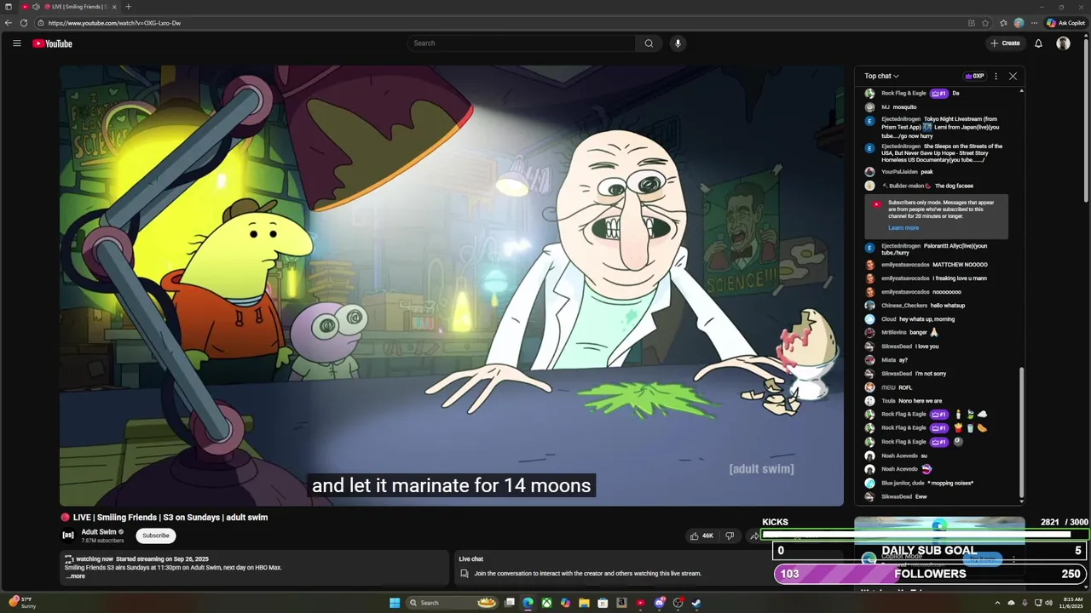Open browser settings ellipsis menu
Image resolution: width=1091 pixels, height=613 pixels.
pos(1034,23)
